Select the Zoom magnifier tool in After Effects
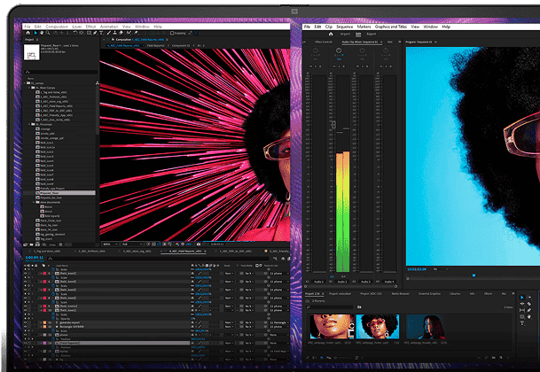Image resolution: width=540 pixels, height=372 pixels. 48,33
